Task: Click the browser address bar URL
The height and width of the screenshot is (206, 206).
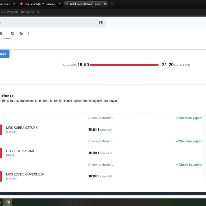Action: [19, 12]
